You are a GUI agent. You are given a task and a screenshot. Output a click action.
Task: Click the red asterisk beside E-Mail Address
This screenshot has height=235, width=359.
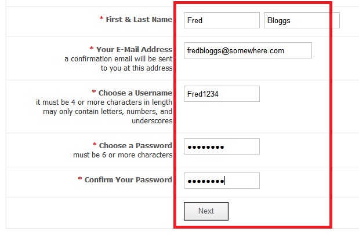[x=92, y=49]
